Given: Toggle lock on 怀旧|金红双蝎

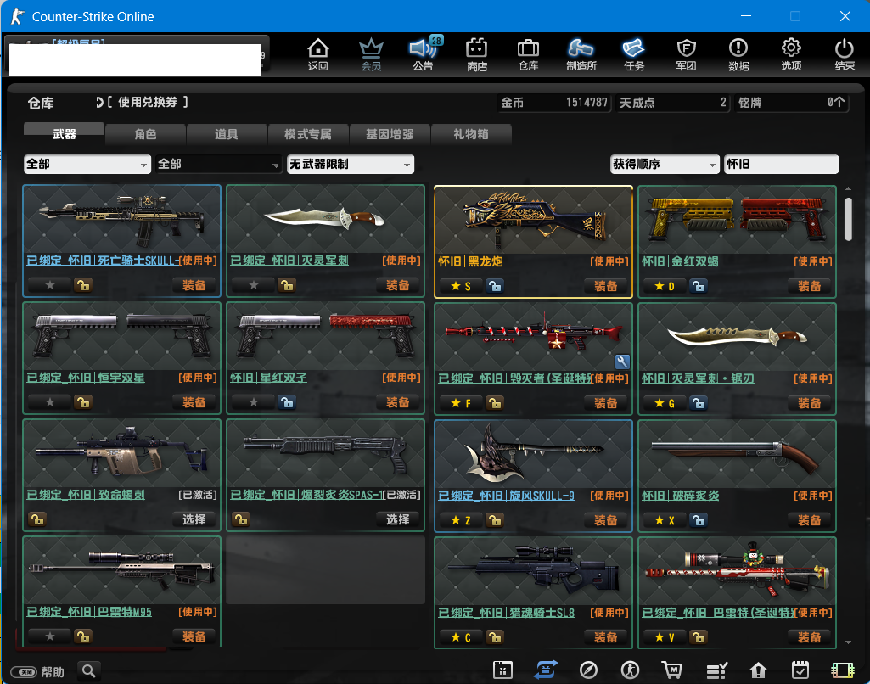Looking at the screenshot, I should click(x=698, y=286).
